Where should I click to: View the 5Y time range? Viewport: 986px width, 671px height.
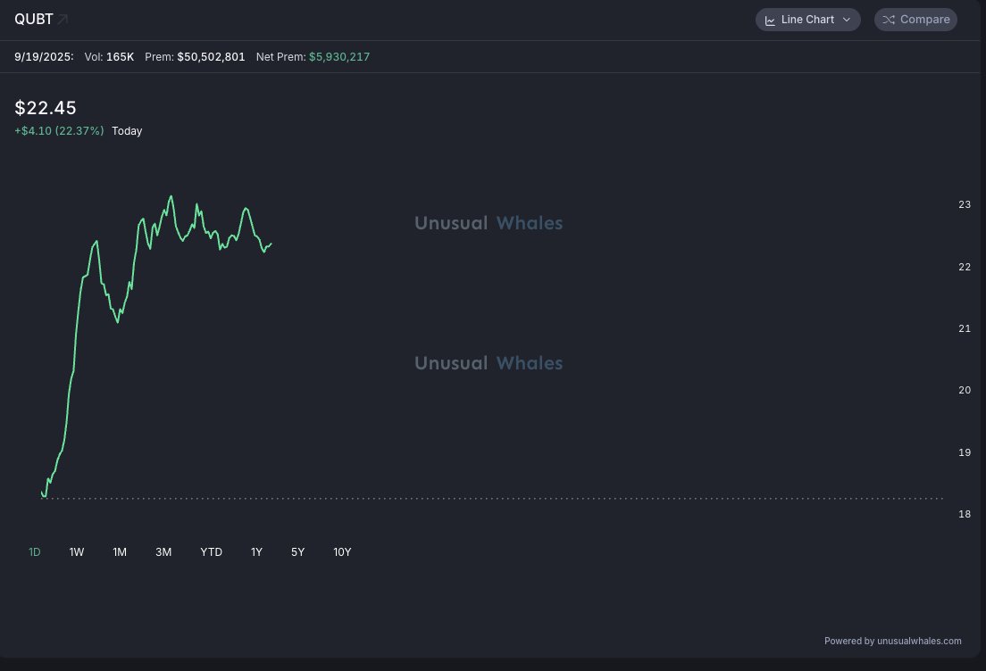click(x=298, y=552)
